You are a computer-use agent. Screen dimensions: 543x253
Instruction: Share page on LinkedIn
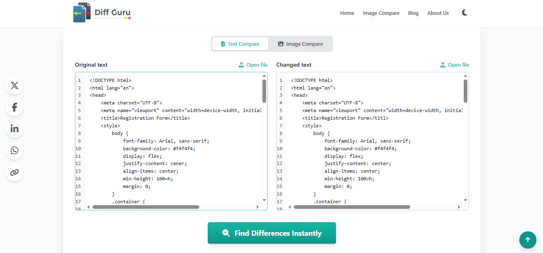tap(14, 129)
